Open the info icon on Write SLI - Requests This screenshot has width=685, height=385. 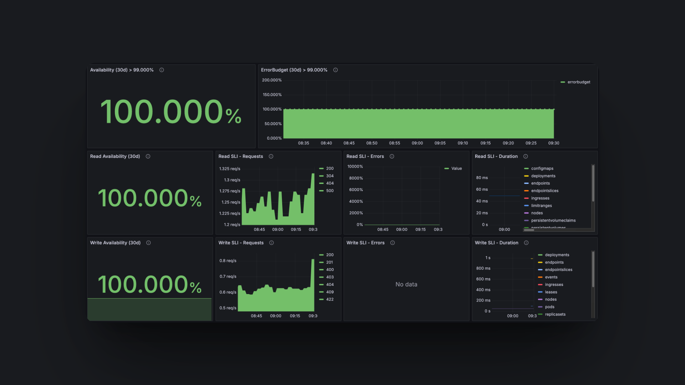(271, 242)
